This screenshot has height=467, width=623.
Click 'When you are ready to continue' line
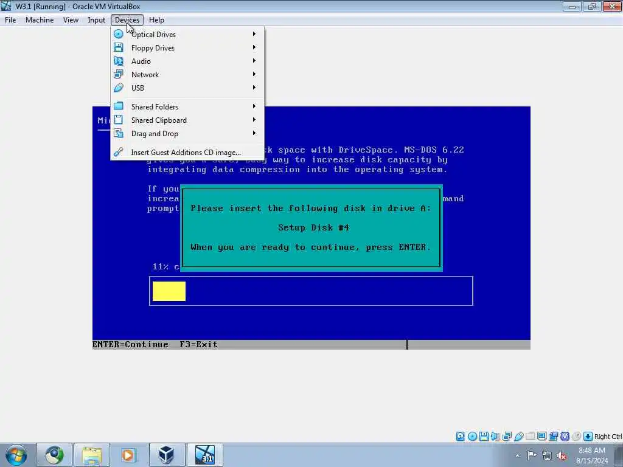[x=310, y=247]
